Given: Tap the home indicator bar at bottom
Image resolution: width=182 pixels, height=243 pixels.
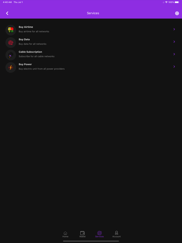Looking at the screenshot, I should (x=91, y=241).
